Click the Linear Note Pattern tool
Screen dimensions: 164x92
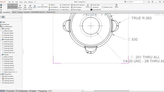(42, 6)
